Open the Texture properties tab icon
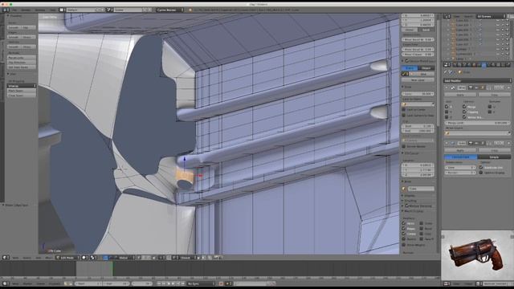The height and width of the screenshot is (289, 514). (x=498, y=64)
